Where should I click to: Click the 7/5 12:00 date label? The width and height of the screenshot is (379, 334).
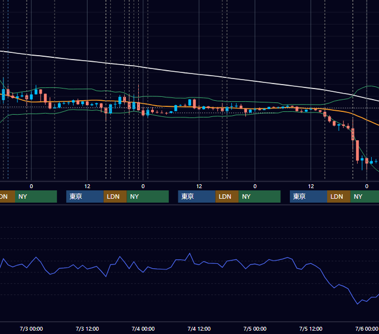pos(311,328)
